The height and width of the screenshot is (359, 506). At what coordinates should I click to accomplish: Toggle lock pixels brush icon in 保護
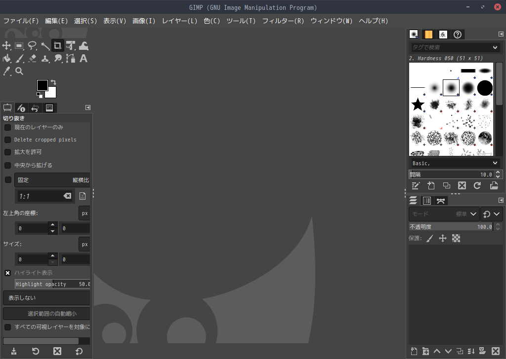pos(429,239)
